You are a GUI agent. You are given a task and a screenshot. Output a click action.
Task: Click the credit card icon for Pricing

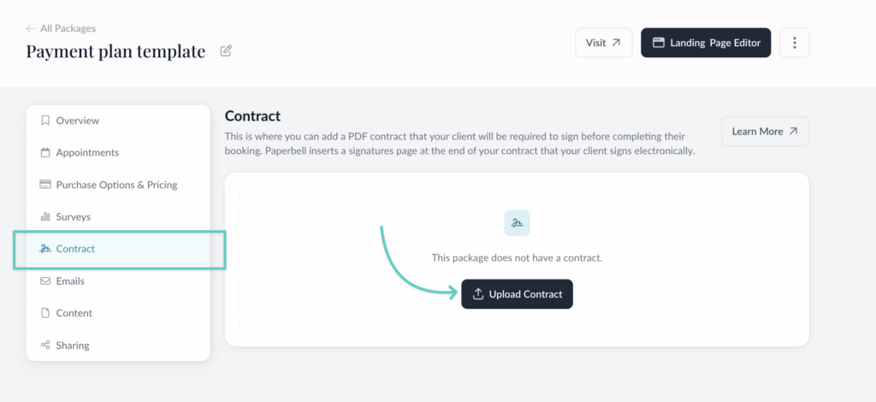point(45,185)
